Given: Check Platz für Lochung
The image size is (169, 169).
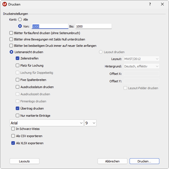Looking at the screenshot, I should tap(18, 66).
